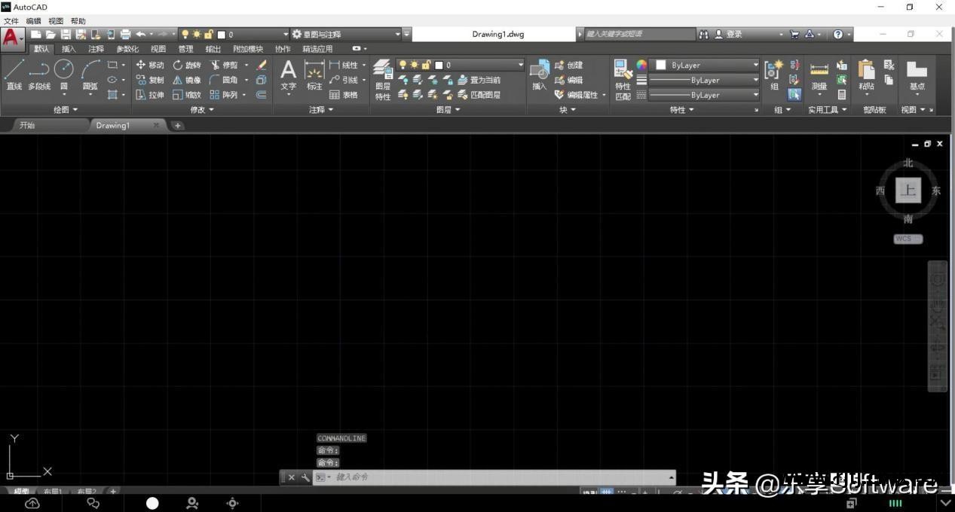Expand the 实用工具 (Utilities) panel

[x=828, y=110]
